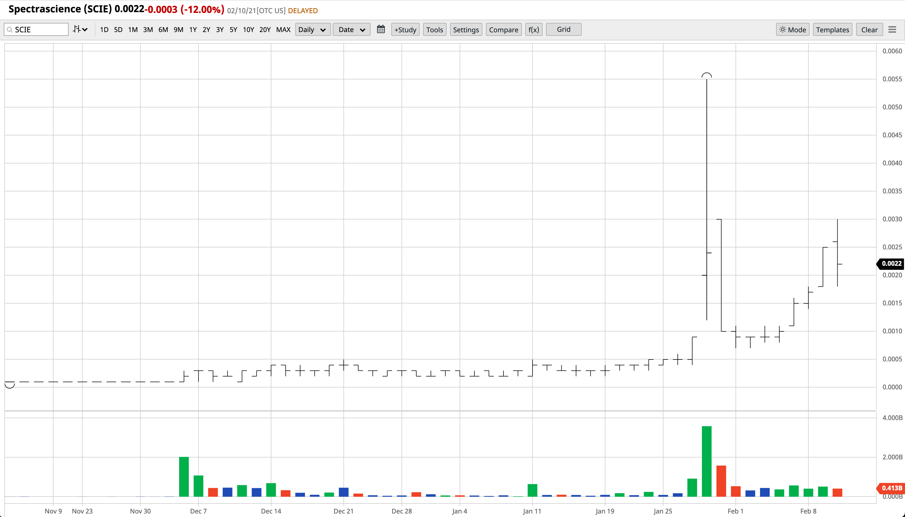Toggle the Grid button

pos(563,29)
